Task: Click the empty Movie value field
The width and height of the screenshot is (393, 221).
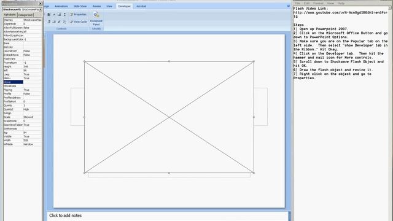Action: tap(33, 82)
